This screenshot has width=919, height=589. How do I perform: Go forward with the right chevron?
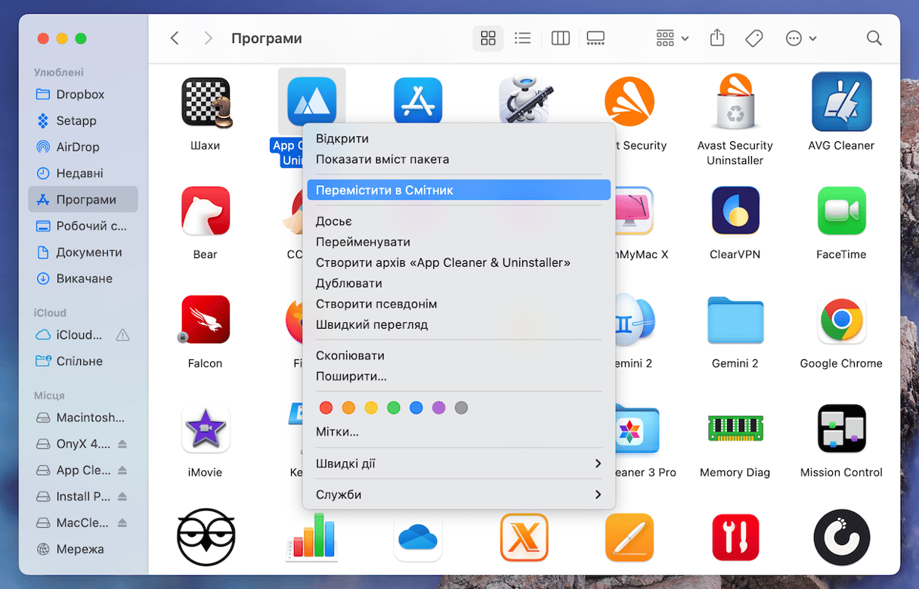point(208,38)
